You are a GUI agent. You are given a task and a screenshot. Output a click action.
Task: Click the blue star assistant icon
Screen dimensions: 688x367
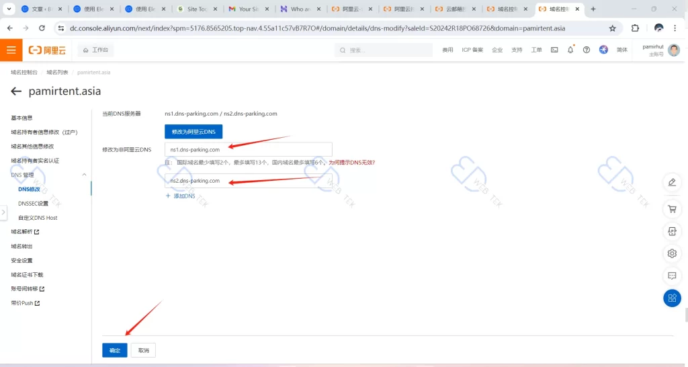coord(604,50)
